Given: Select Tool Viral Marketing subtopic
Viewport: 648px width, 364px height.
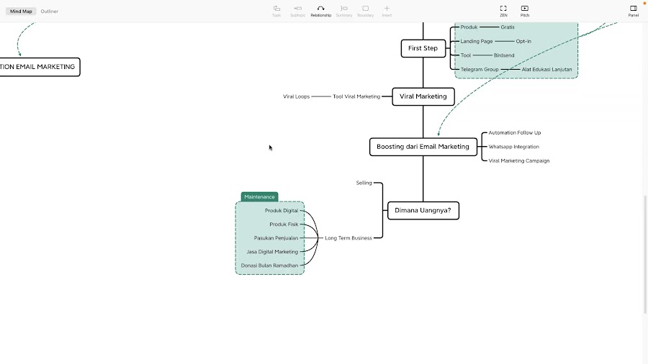Looking at the screenshot, I should tap(356, 96).
